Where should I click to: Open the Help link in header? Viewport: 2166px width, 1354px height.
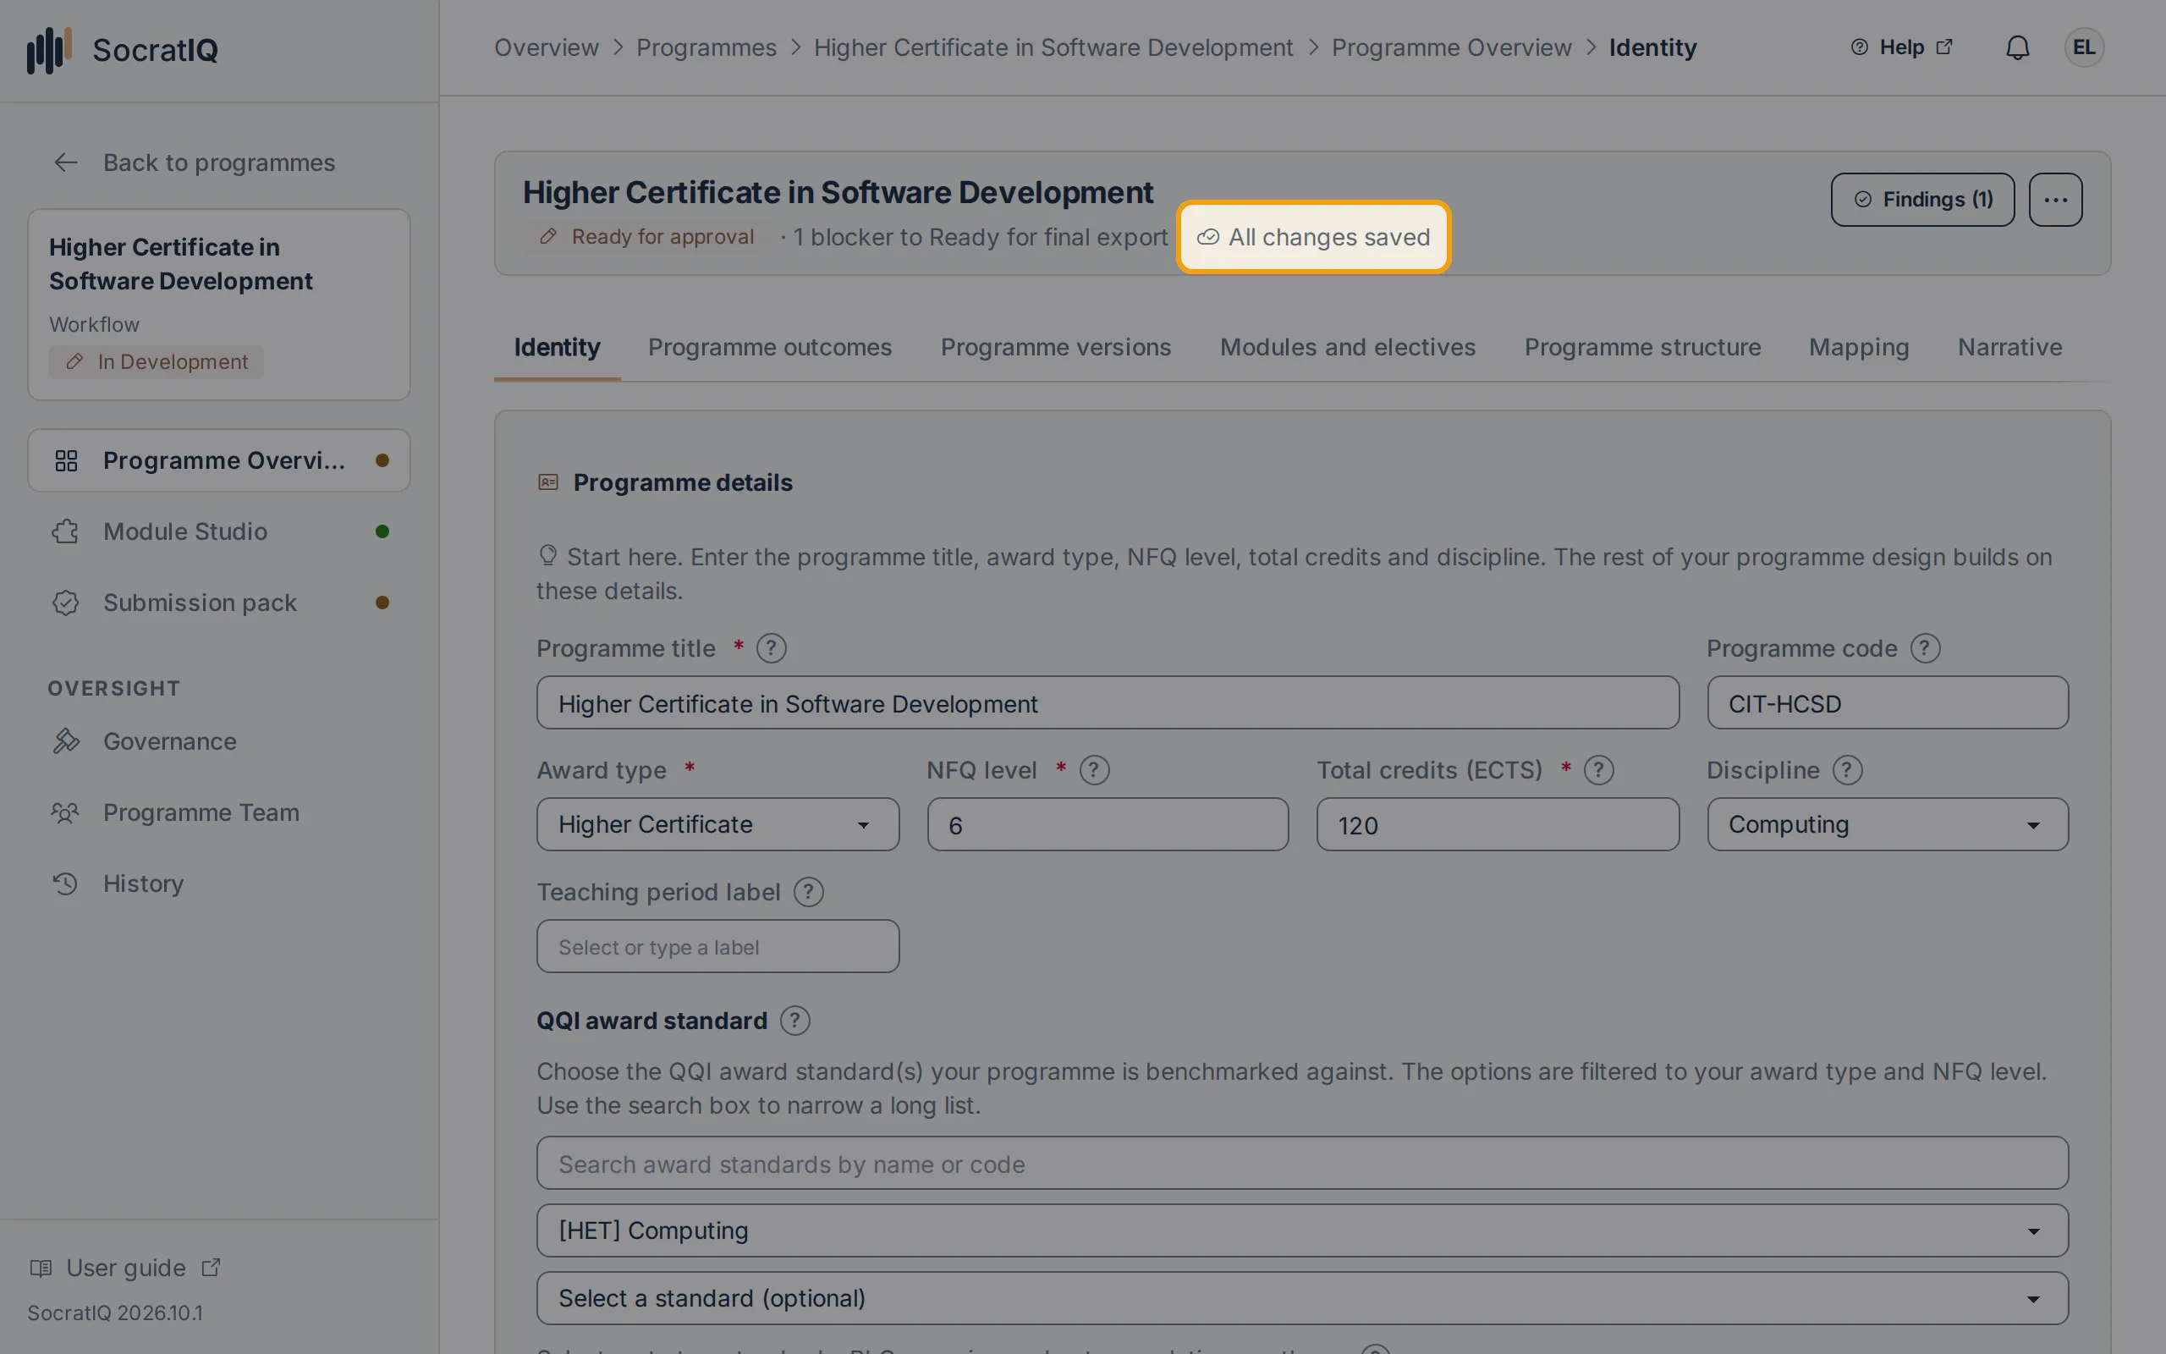(1901, 47)
